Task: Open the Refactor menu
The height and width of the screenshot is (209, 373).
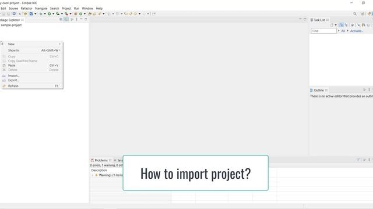Action: pos(26,8)
